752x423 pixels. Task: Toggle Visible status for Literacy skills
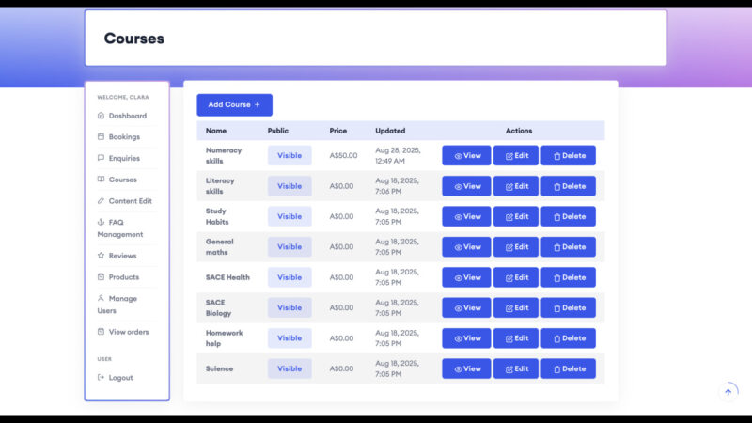coord(290,186)
